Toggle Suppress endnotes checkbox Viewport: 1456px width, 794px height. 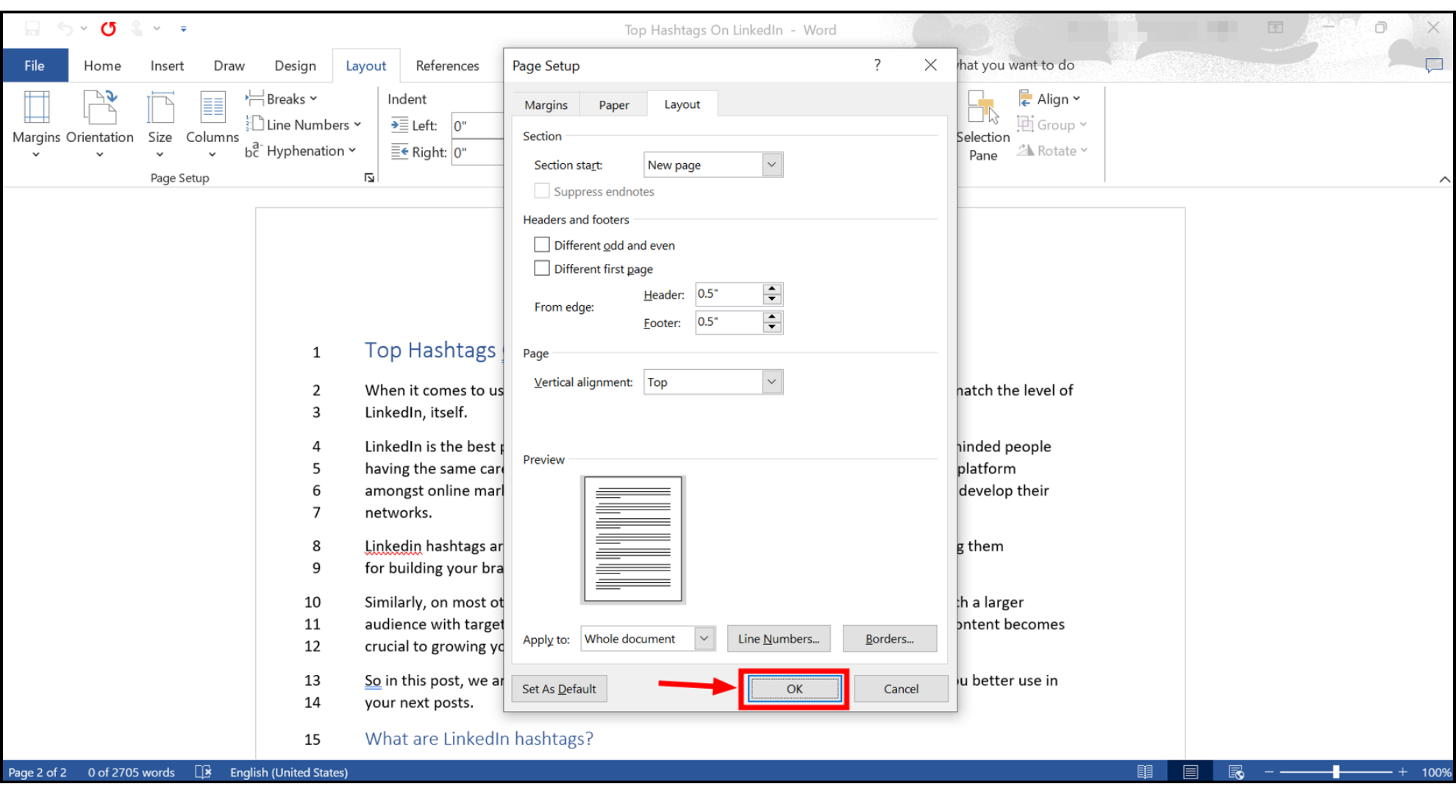[542, 191]
